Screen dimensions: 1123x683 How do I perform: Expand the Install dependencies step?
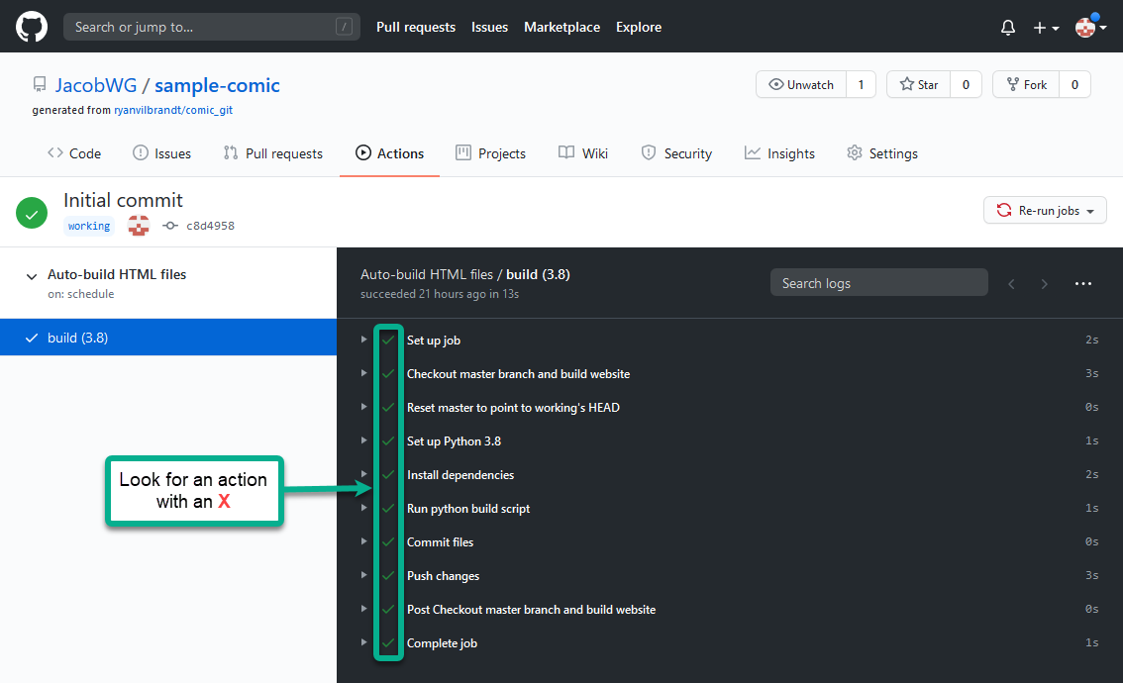point(363,474)
